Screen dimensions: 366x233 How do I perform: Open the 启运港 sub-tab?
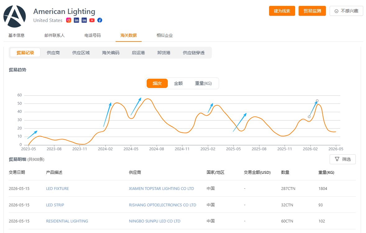point(138,53)
